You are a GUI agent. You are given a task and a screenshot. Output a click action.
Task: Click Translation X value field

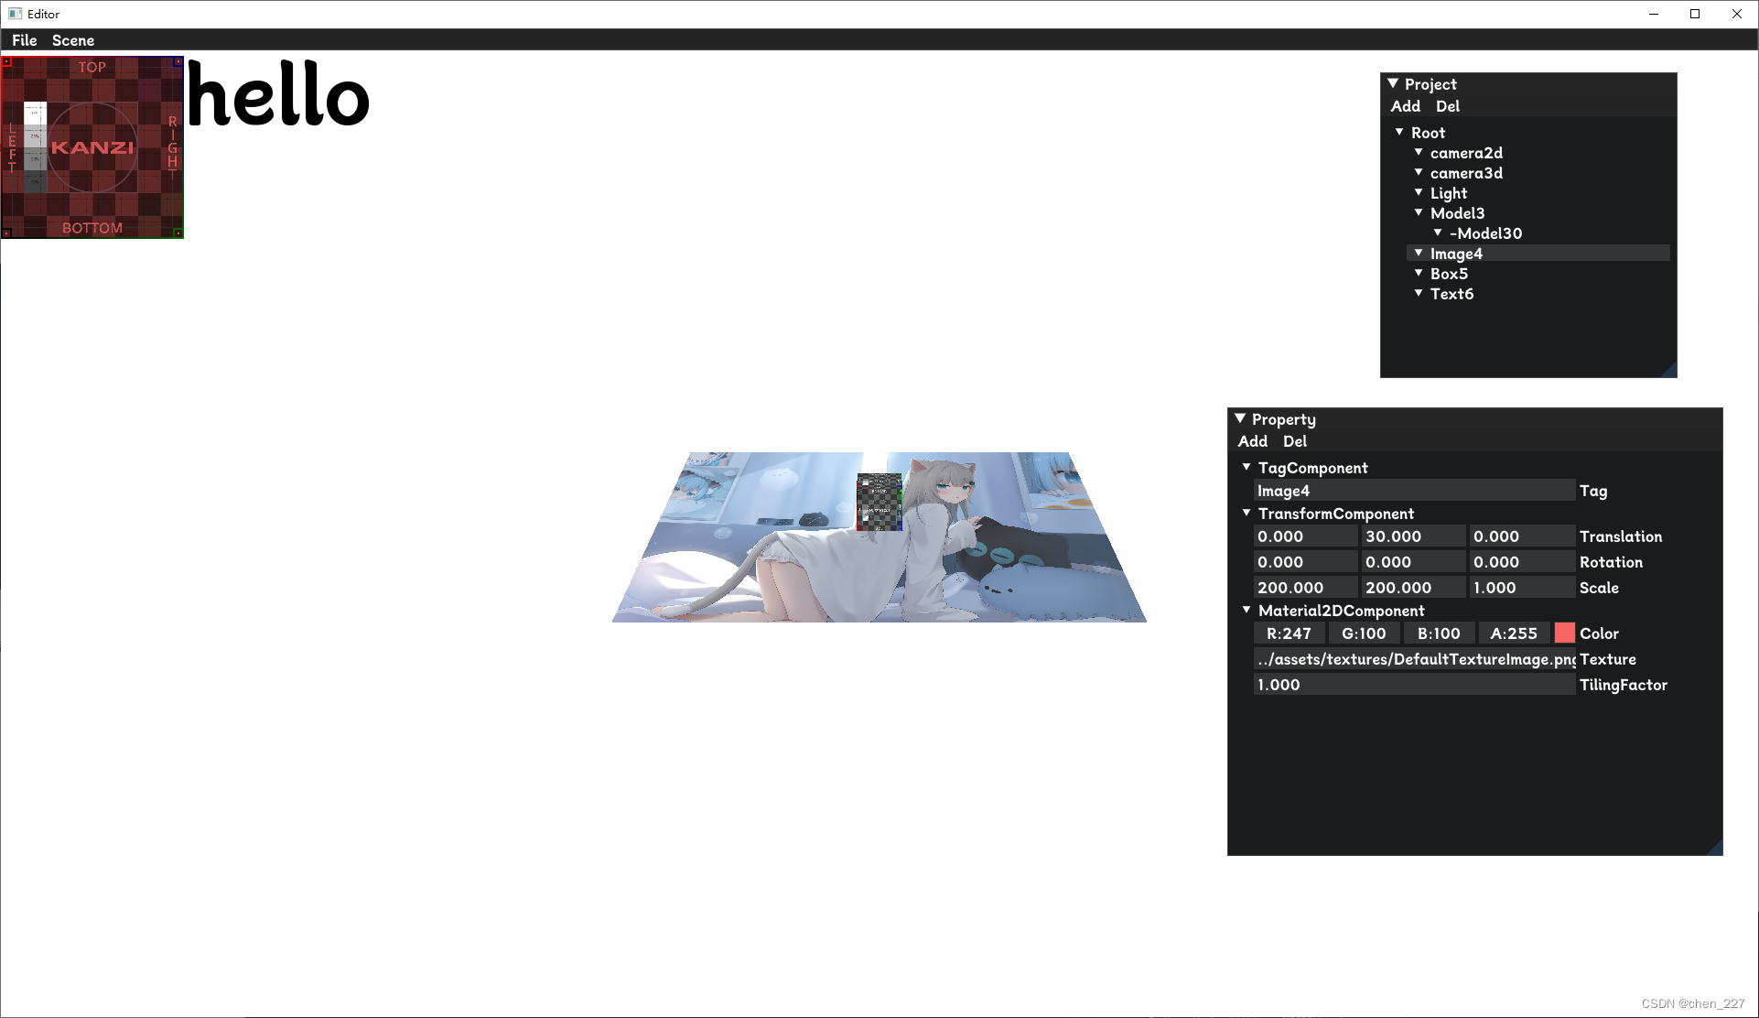1306,536
